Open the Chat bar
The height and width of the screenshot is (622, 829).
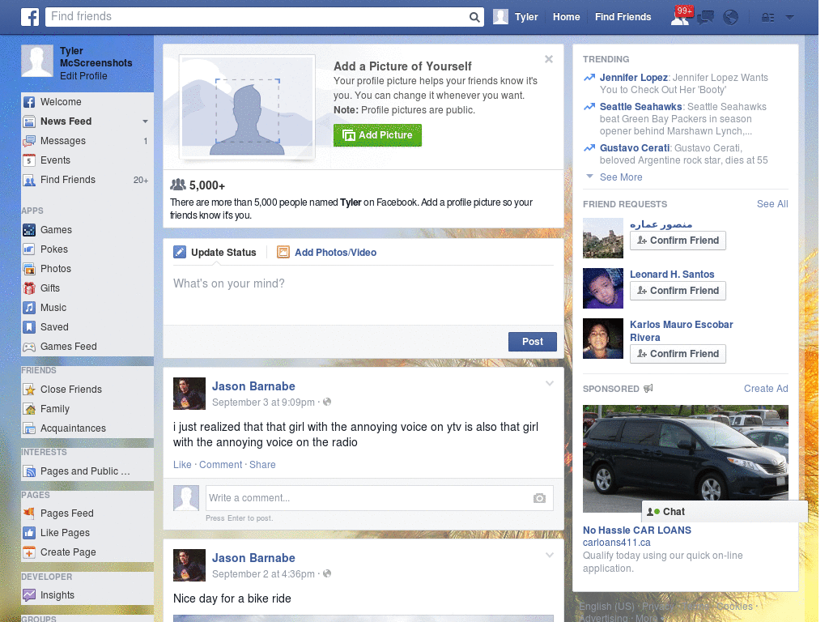(x=725, y=512)
